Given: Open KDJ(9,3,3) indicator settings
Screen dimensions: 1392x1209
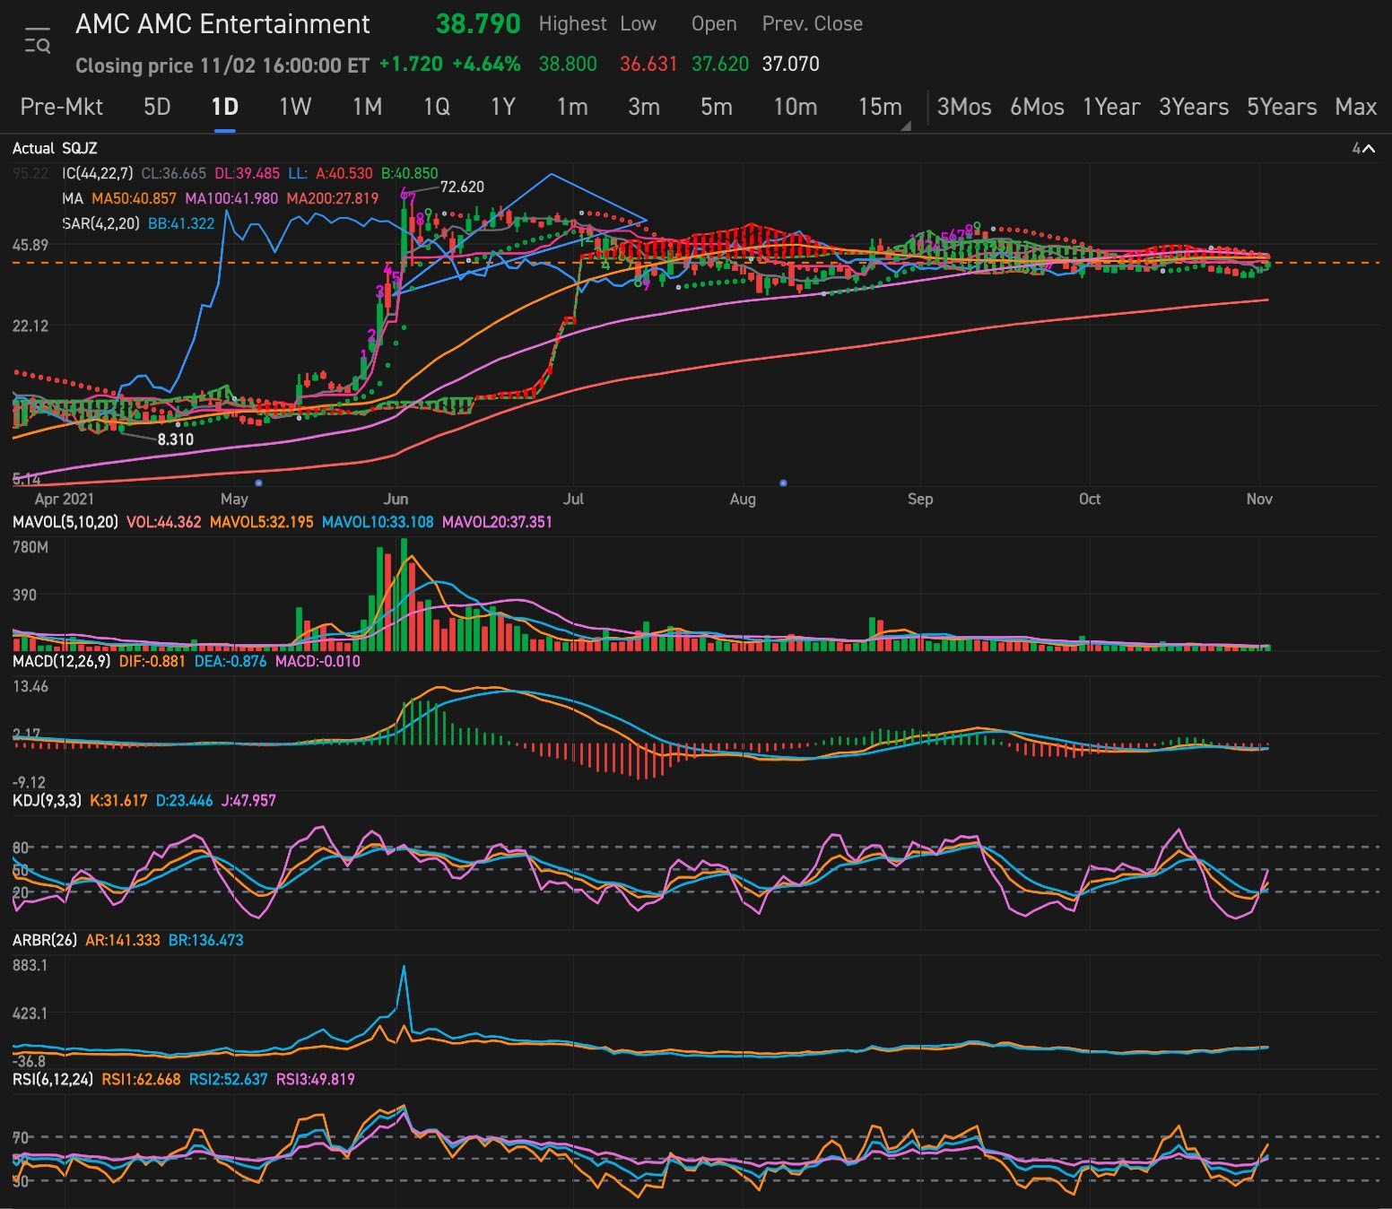Looking at the screenshot, I should coord(47,800).
